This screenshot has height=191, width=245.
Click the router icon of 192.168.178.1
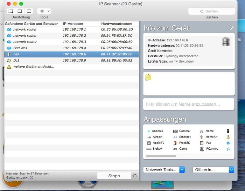click(9, 29)
